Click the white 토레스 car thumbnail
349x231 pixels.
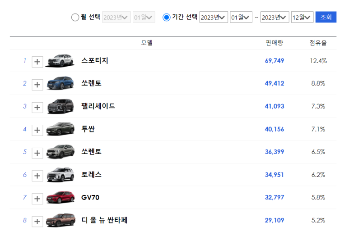[60, 175]
